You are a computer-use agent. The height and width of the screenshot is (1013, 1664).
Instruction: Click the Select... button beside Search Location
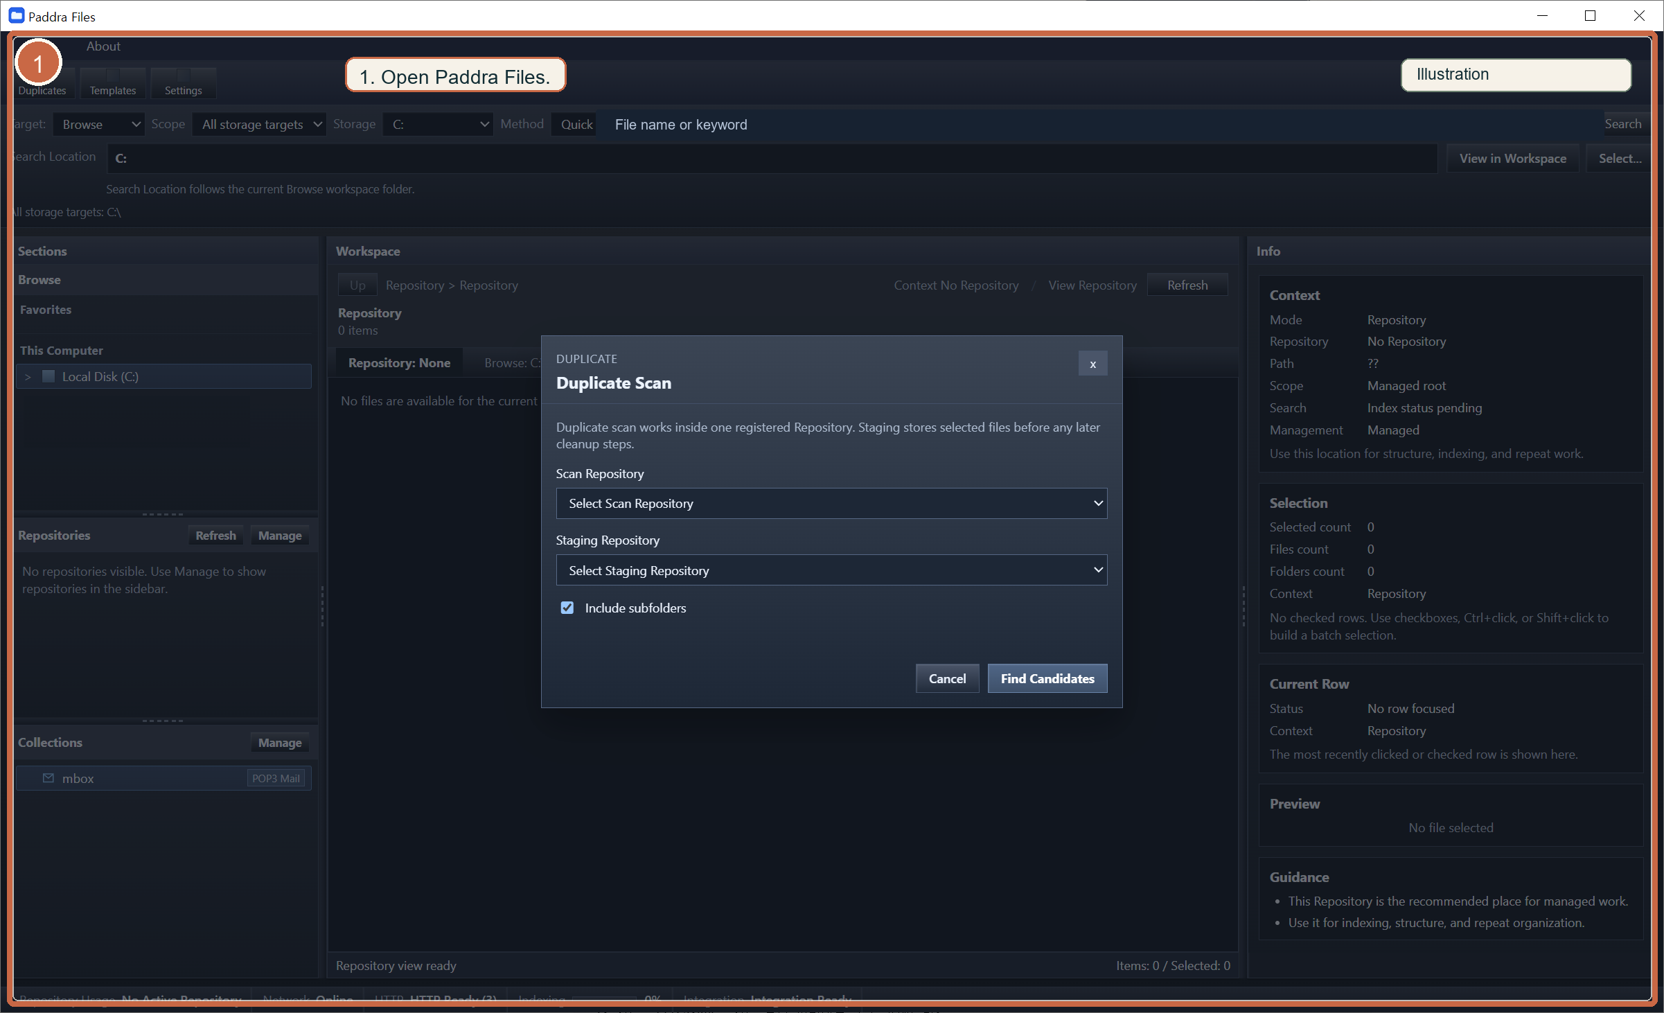pos(1620,159)
